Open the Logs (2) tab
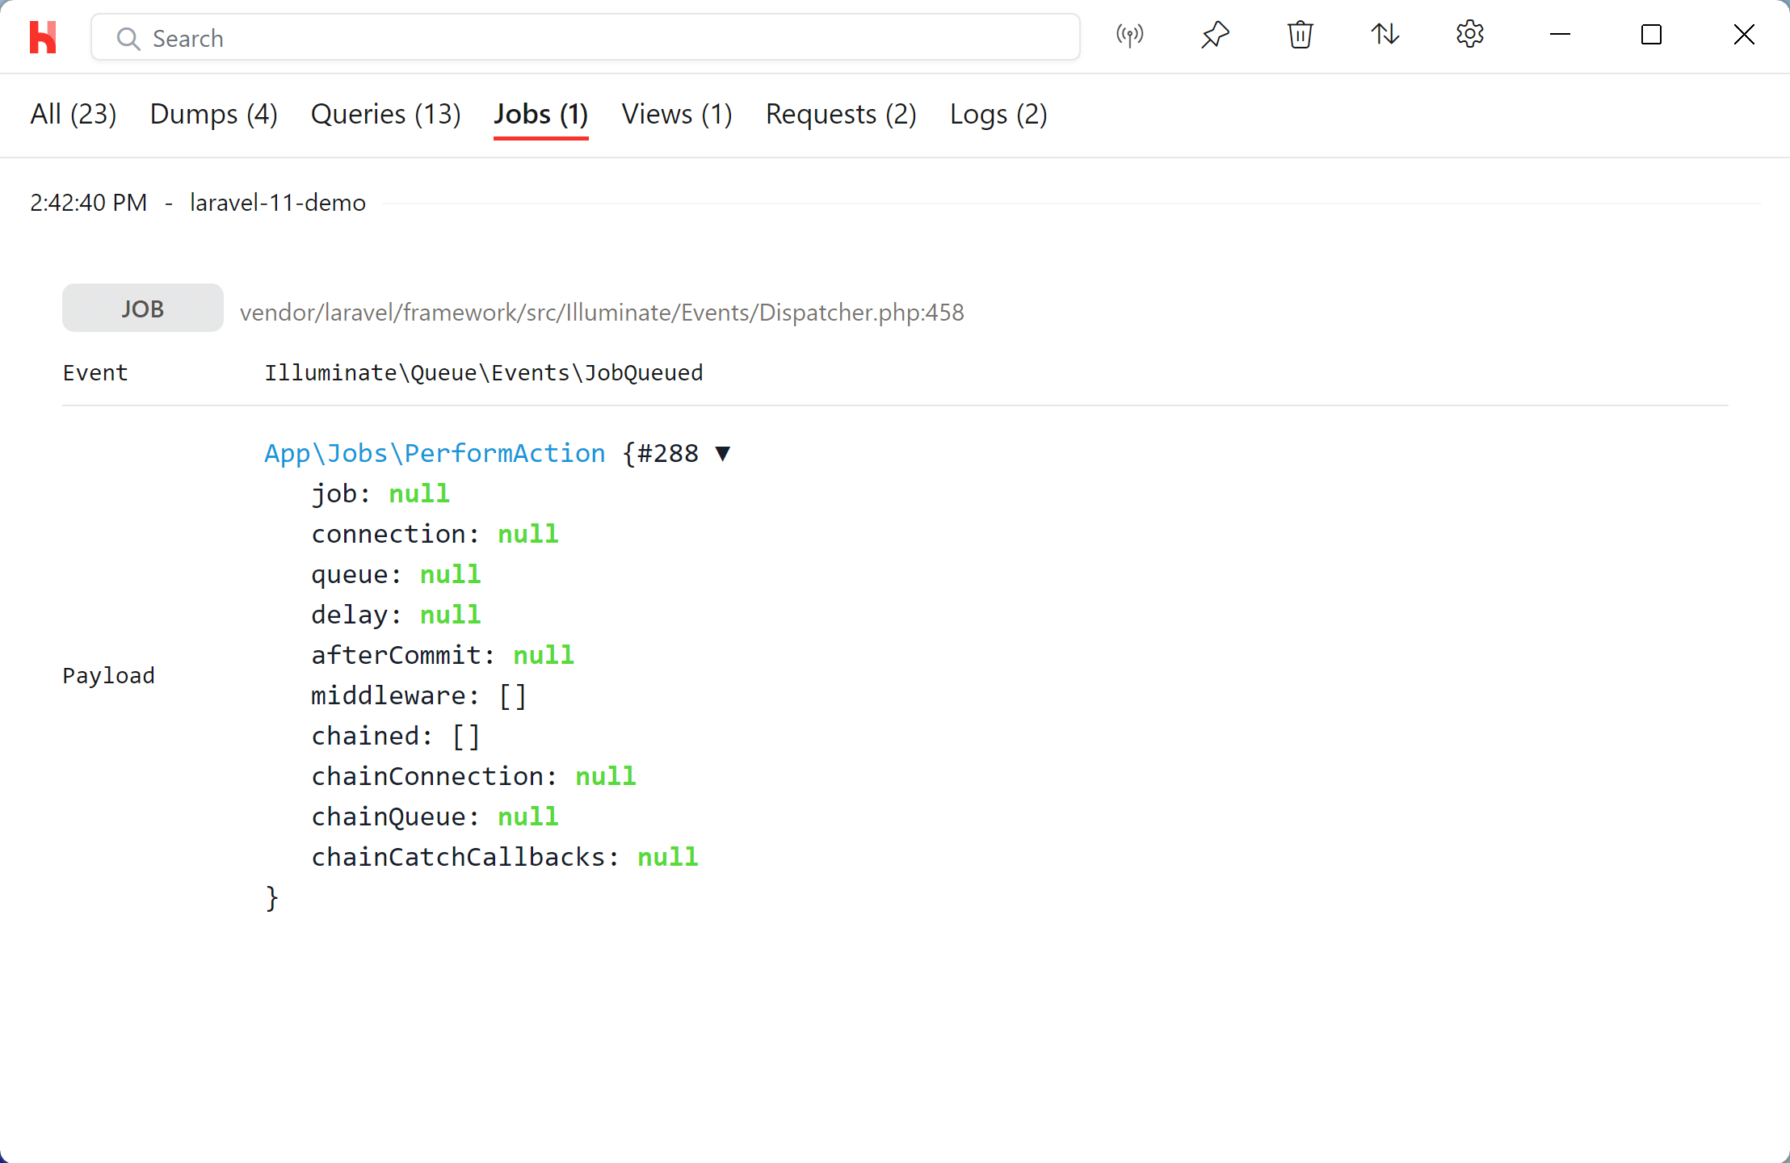The image size is (1790, 1163). click(998, 114)
